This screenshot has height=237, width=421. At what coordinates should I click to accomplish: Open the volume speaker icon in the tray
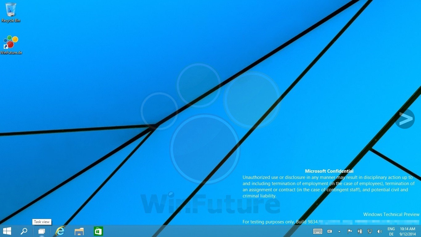pyautogui.click(x=379, y=231)
